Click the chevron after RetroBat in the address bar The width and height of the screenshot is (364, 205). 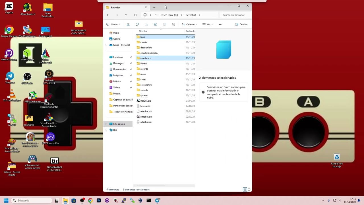coord(200,15)
